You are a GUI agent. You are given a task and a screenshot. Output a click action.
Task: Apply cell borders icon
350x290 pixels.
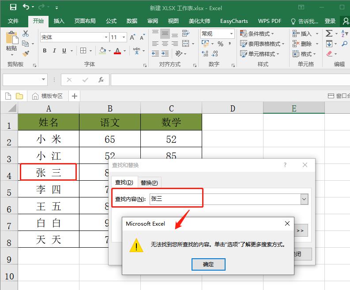point(83,51)
